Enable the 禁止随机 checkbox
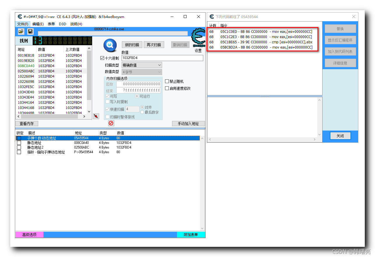Image resolution: width=375 pixels, height=257 pixels. tap(167, 81)
